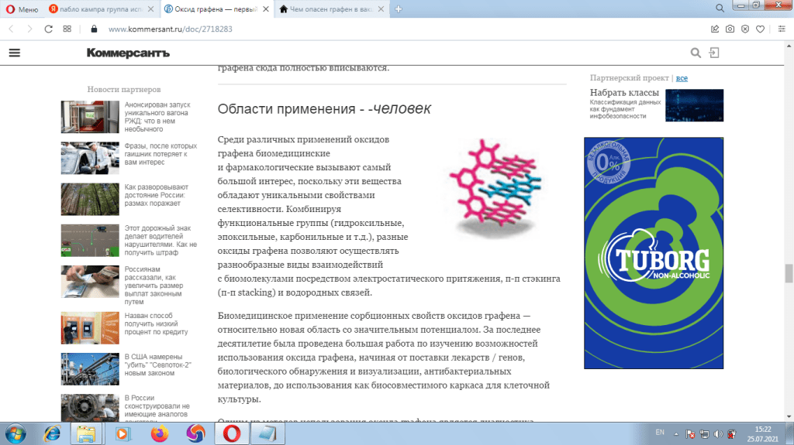The height and width of the screenshot is (445, 794).
Task: Click the share page icon in address bar
Action: pos(714,29)
